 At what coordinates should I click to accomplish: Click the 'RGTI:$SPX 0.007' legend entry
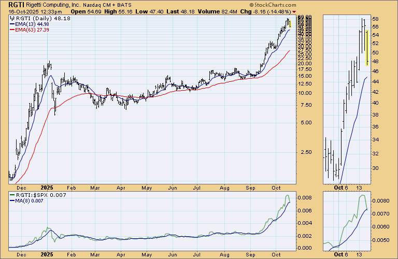tap(41, 195)
